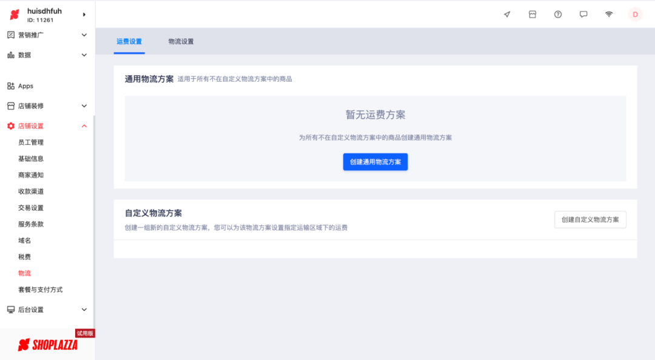The height and width of the screenshot is (360, 655).
Task: Click the Wi-Fi signal icon in header
Action: (609, 15)
